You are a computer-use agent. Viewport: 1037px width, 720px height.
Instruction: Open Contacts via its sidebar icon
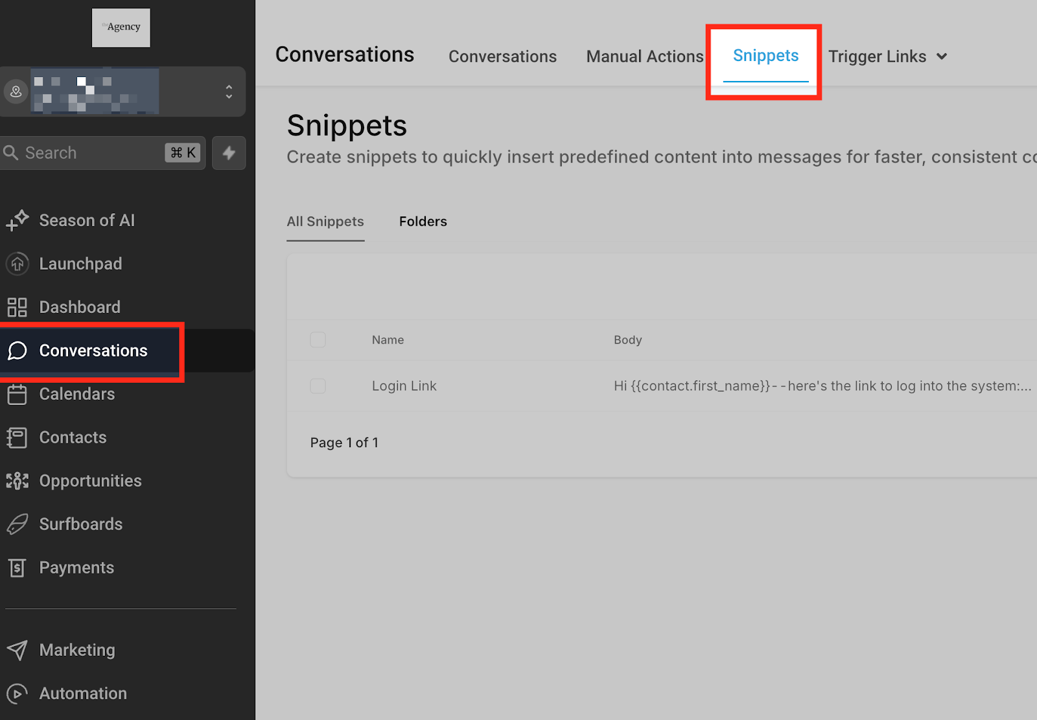point(17,437)
